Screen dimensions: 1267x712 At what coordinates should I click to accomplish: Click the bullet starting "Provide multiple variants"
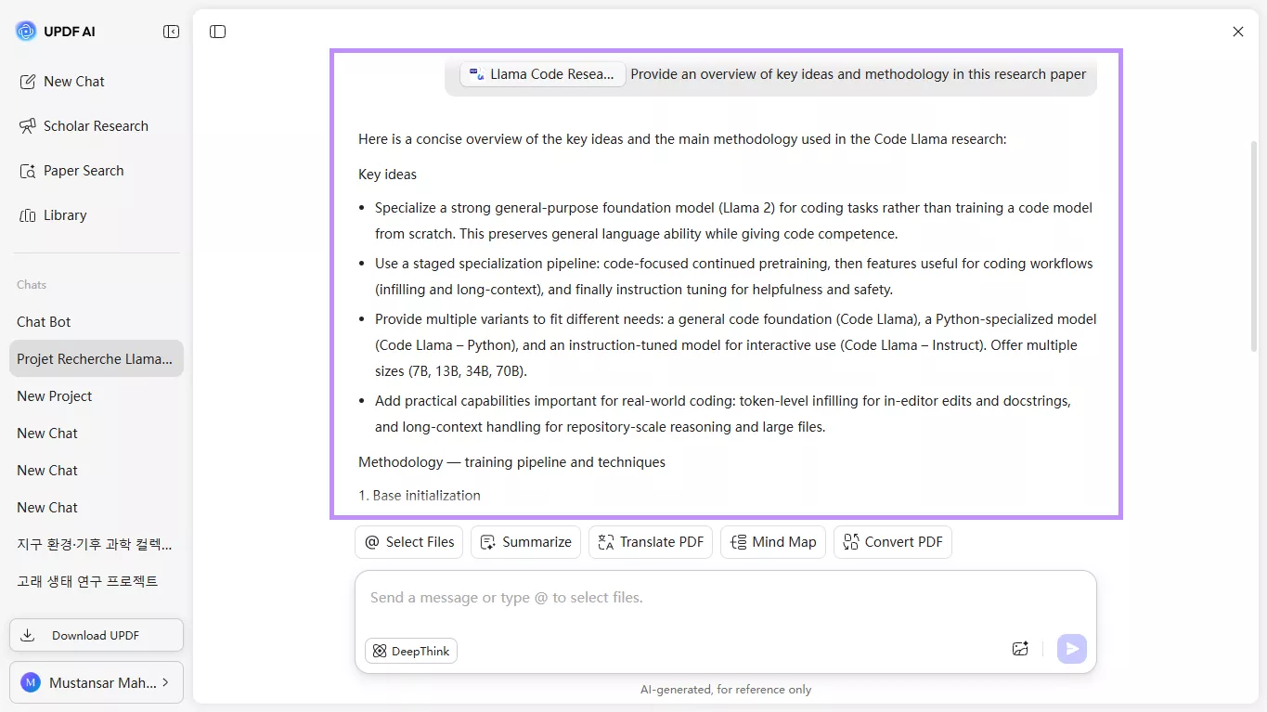coord(736,345)
